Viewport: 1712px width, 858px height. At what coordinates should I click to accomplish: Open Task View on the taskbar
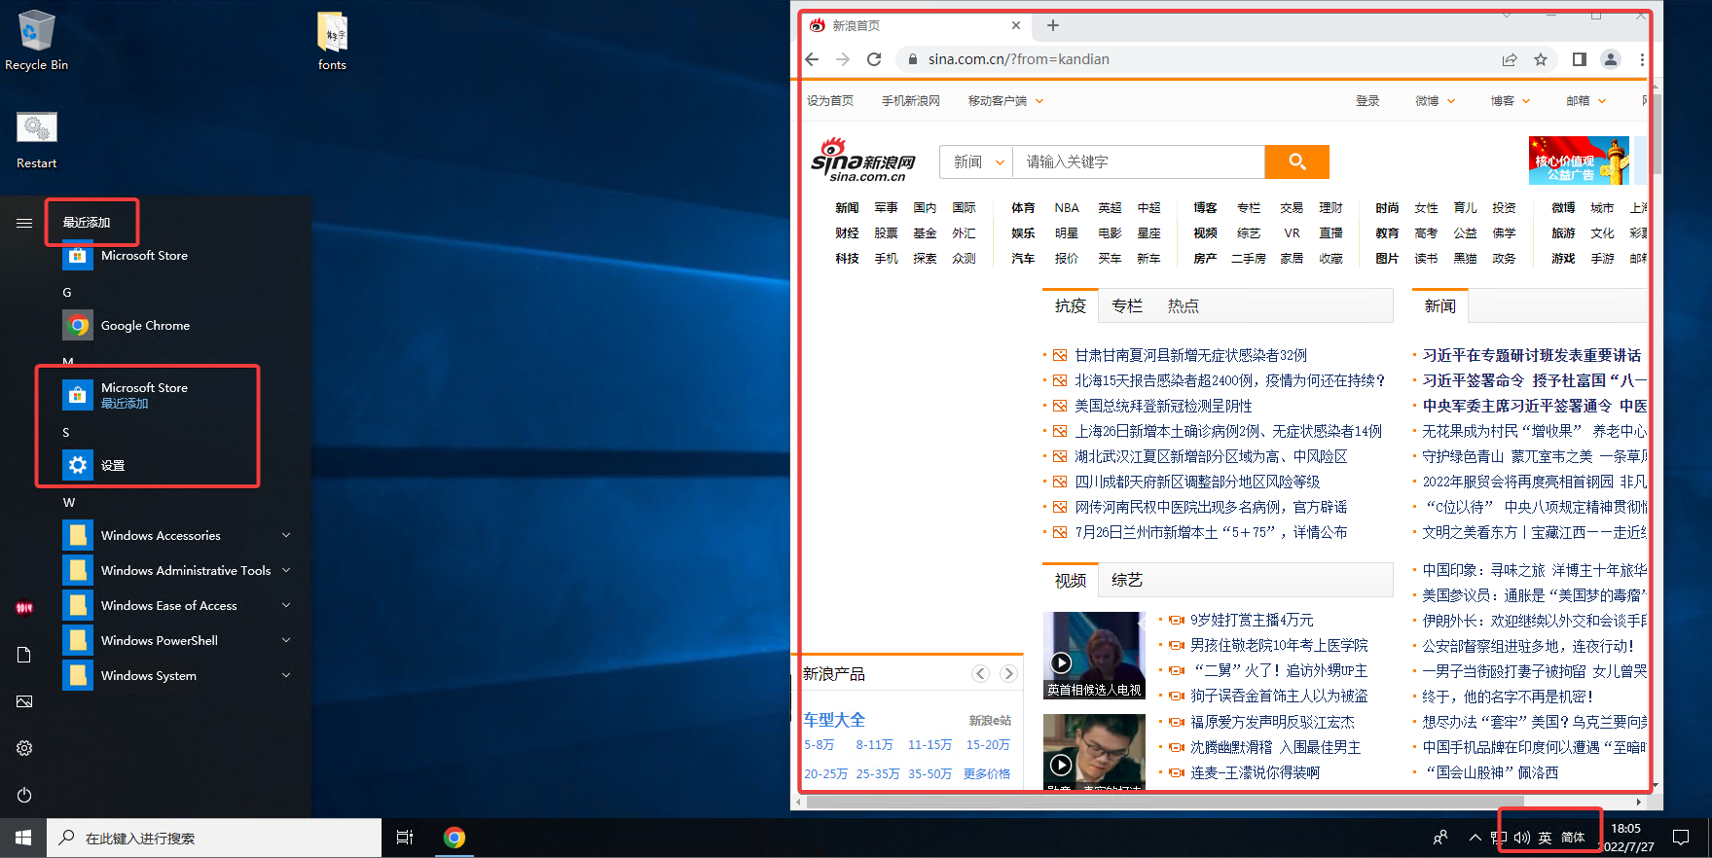tap(405, 838)
